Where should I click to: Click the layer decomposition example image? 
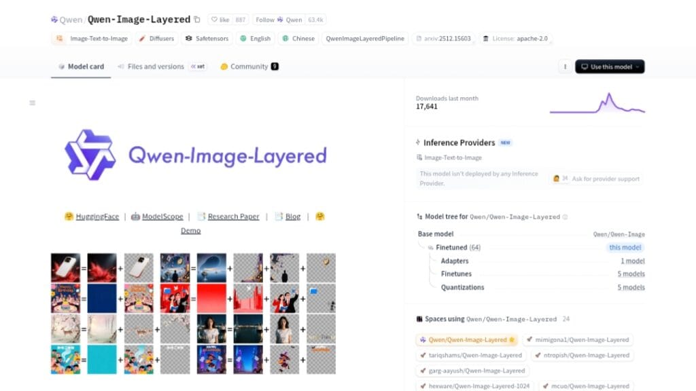[193, 313]
